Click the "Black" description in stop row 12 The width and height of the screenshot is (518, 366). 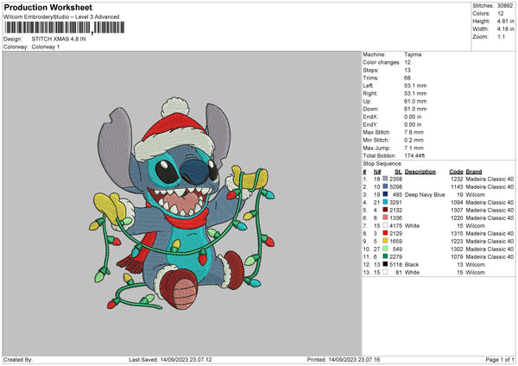pos(412,264)
